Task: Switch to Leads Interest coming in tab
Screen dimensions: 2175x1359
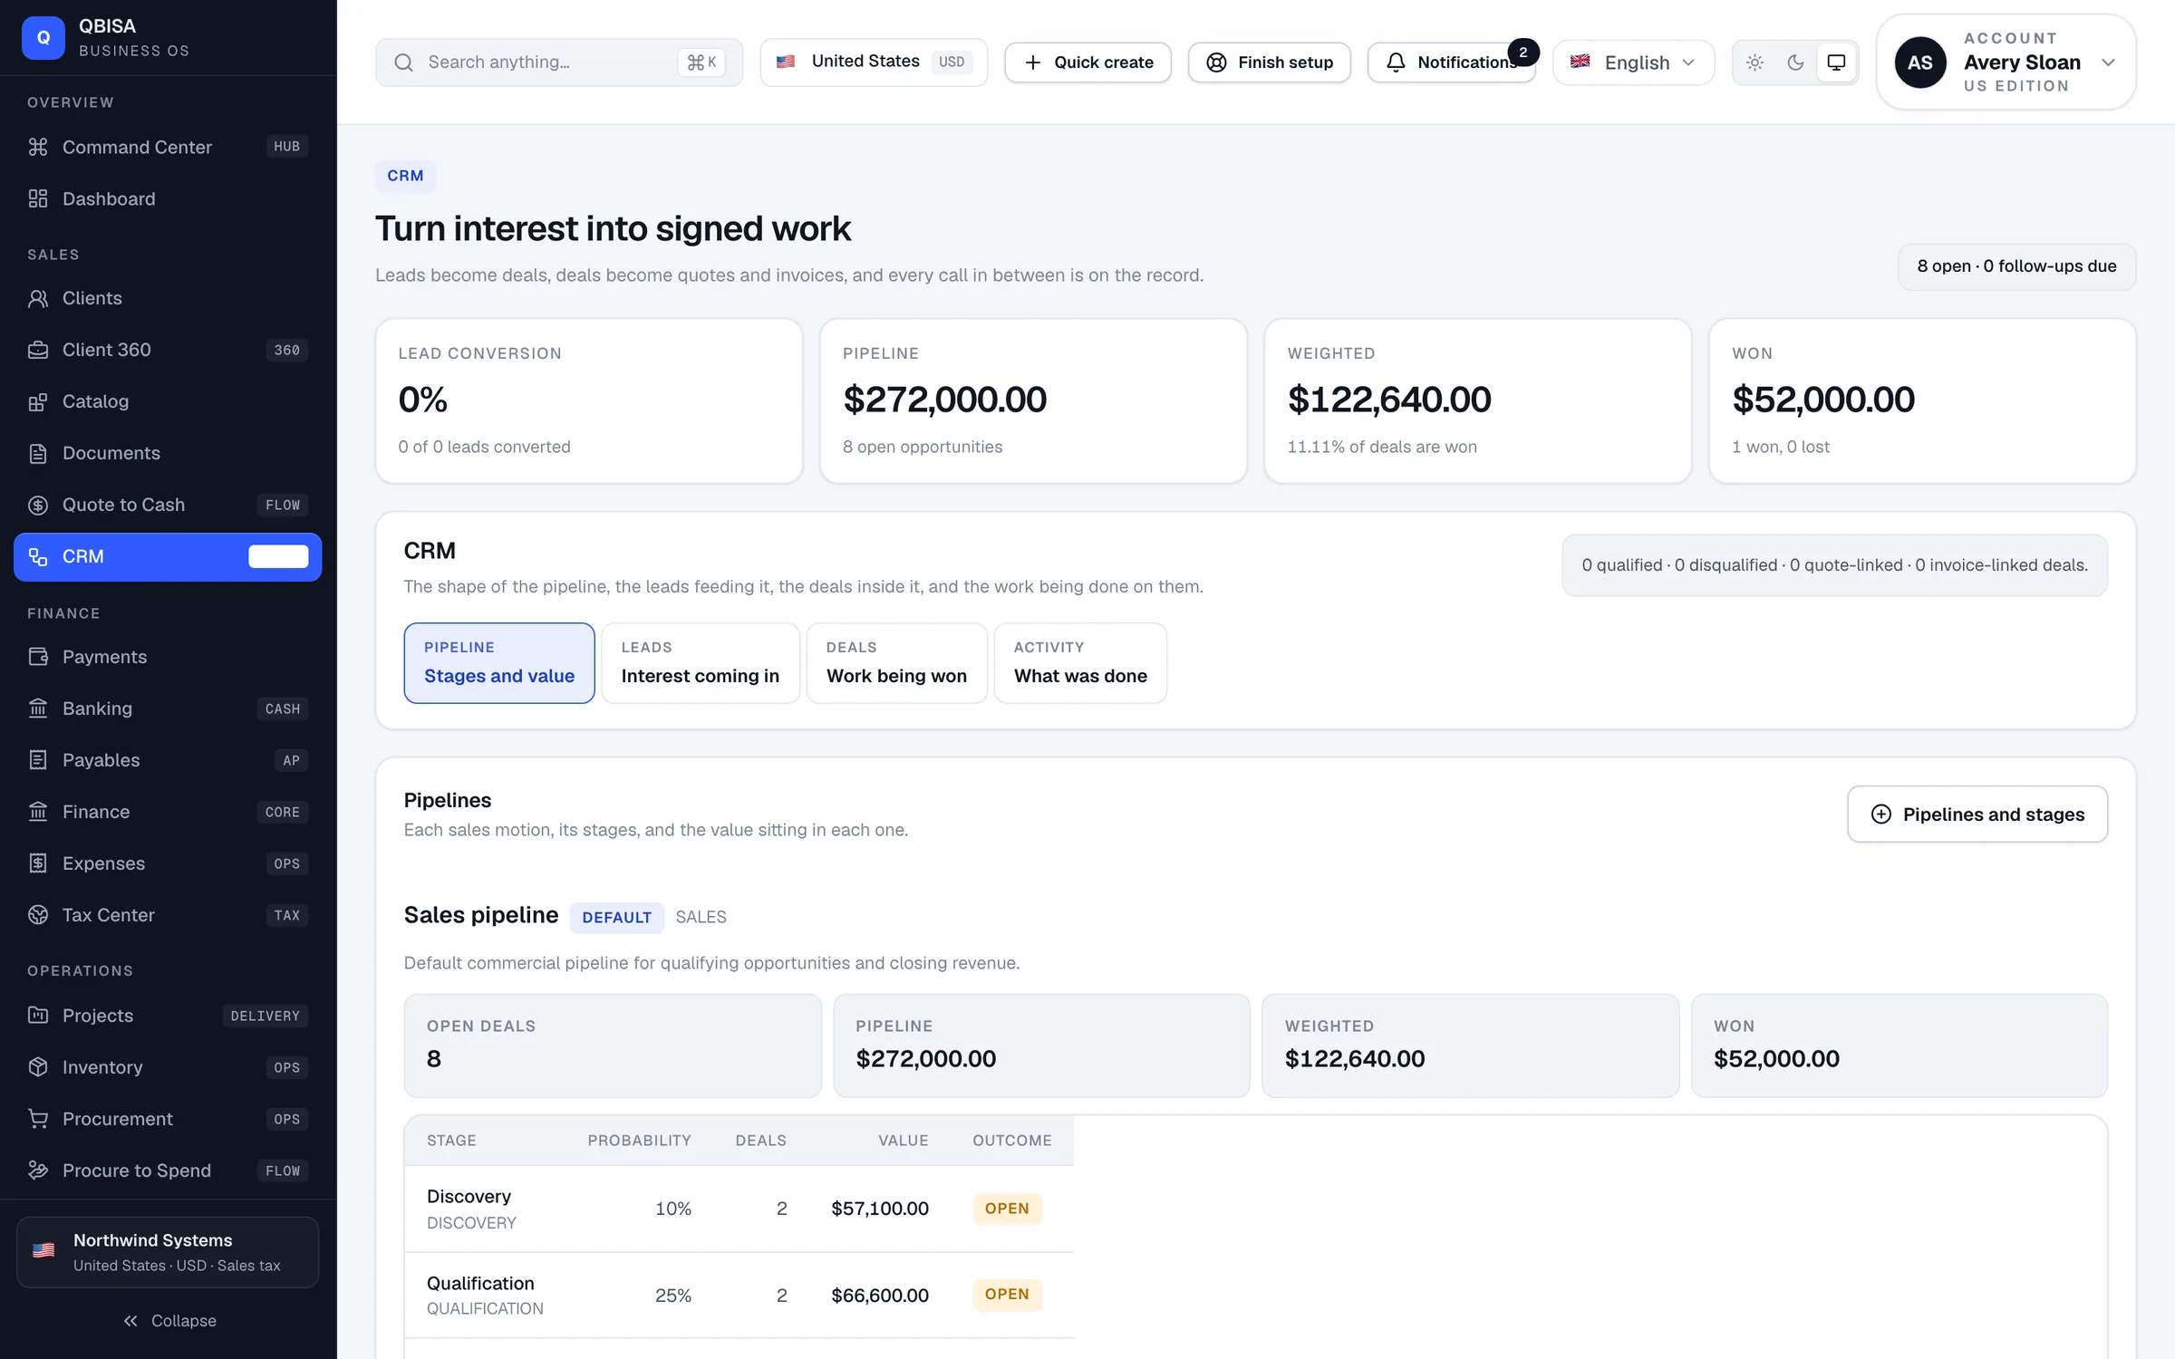Action: click(701, 662)
